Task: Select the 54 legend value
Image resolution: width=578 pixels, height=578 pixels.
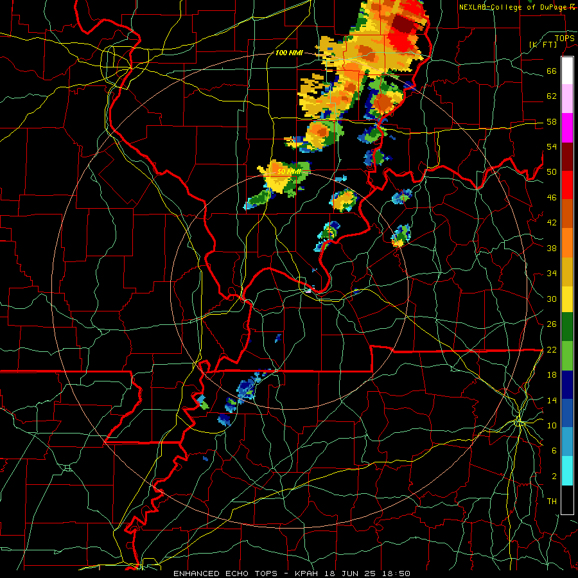Action: click(x=552, y=146)
